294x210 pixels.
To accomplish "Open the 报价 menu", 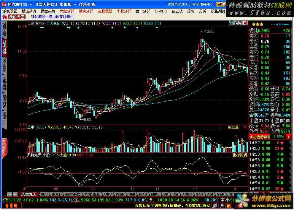I will tap(191, 11).
